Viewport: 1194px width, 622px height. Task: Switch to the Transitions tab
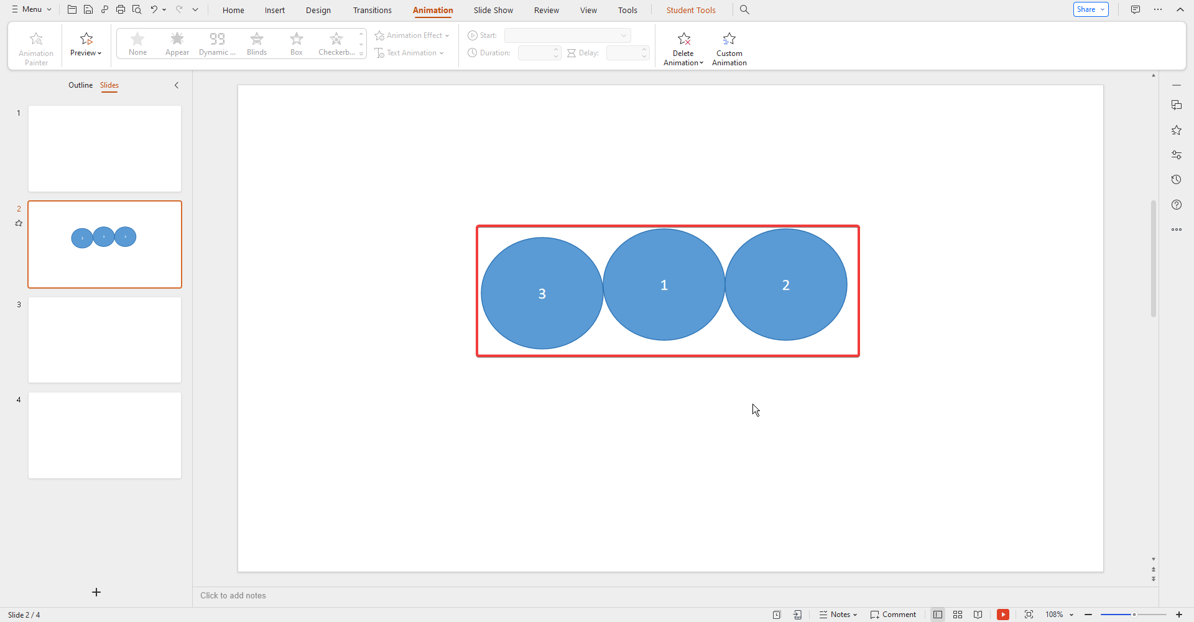point(372,10)
